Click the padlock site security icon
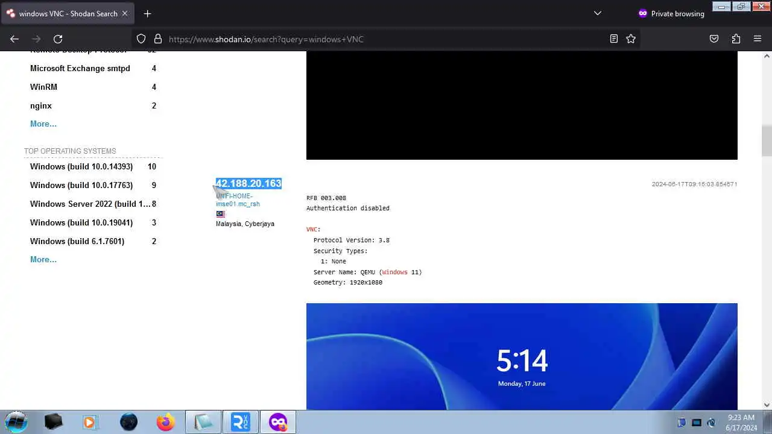 [158, 39]
